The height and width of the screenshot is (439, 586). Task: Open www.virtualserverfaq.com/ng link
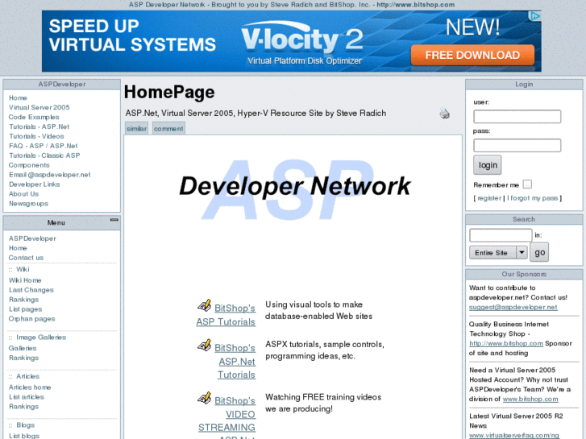coord(514,435)
